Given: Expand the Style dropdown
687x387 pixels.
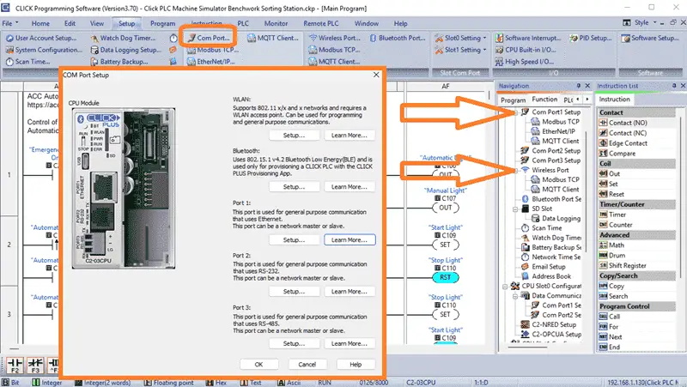Looking at the screenshot, I should click(655, 23).
